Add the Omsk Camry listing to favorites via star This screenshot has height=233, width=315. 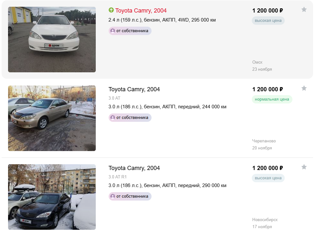[304, 9]
